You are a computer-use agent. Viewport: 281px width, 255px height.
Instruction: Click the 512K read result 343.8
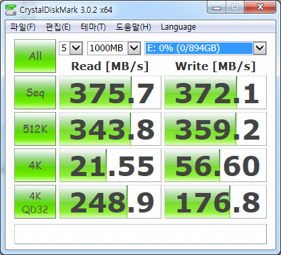coord(110,129)
